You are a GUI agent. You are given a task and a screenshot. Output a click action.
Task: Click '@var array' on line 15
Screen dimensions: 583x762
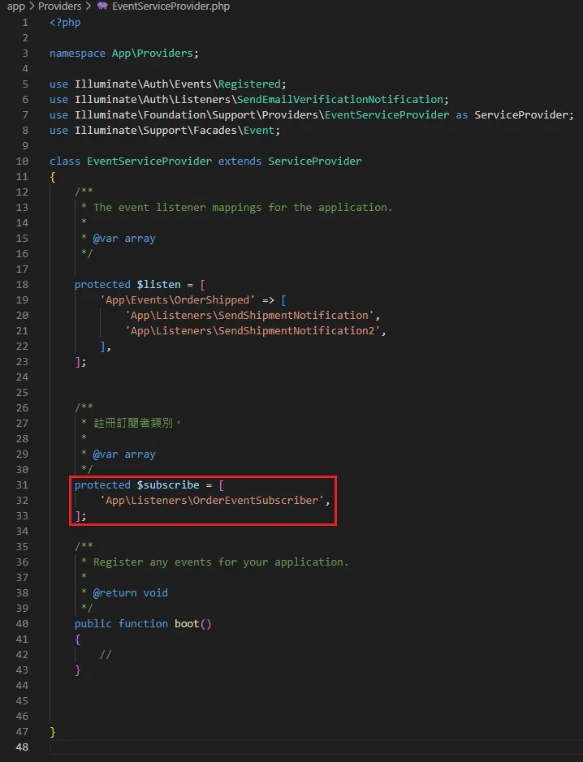(124, 238)
